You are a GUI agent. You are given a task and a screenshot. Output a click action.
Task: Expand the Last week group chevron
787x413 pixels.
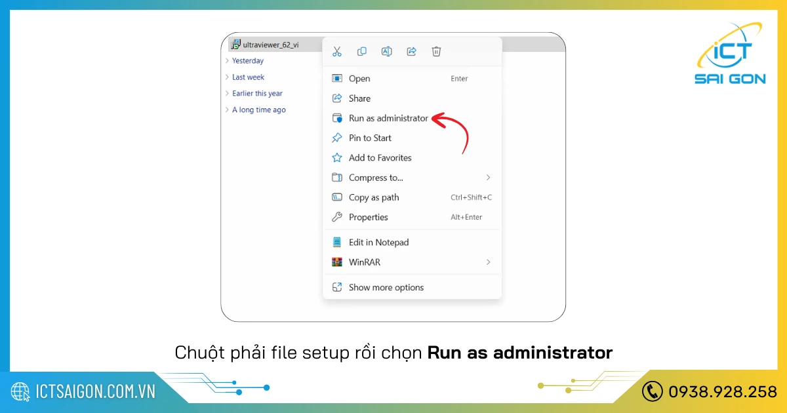pyautogui.click(x=227, y=77)
